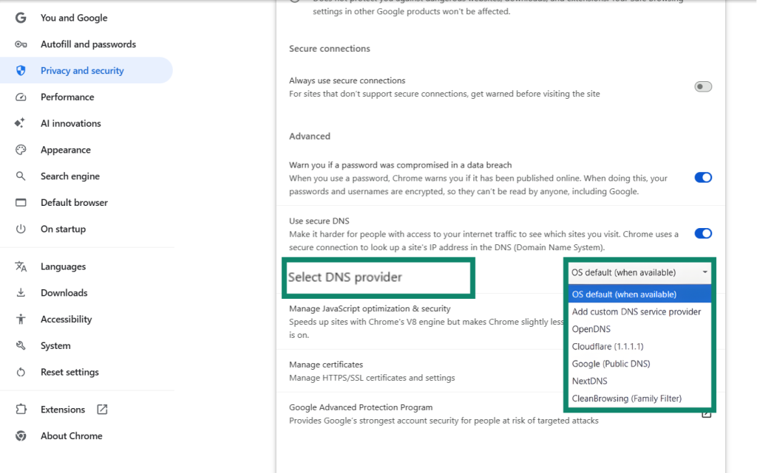Disable password breach warnings

[702, 177]
